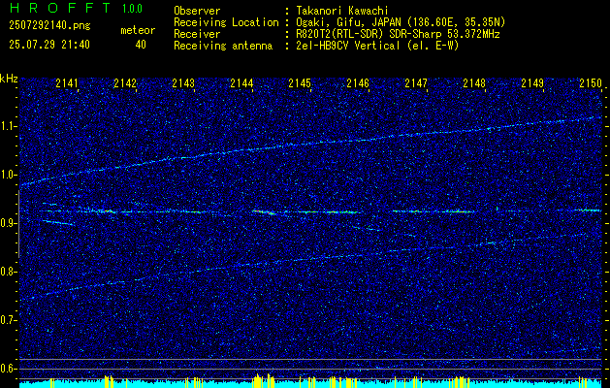Click the Receiving Location label
Viewport: 610px width, 388px height.
click(x=226, y=22)
